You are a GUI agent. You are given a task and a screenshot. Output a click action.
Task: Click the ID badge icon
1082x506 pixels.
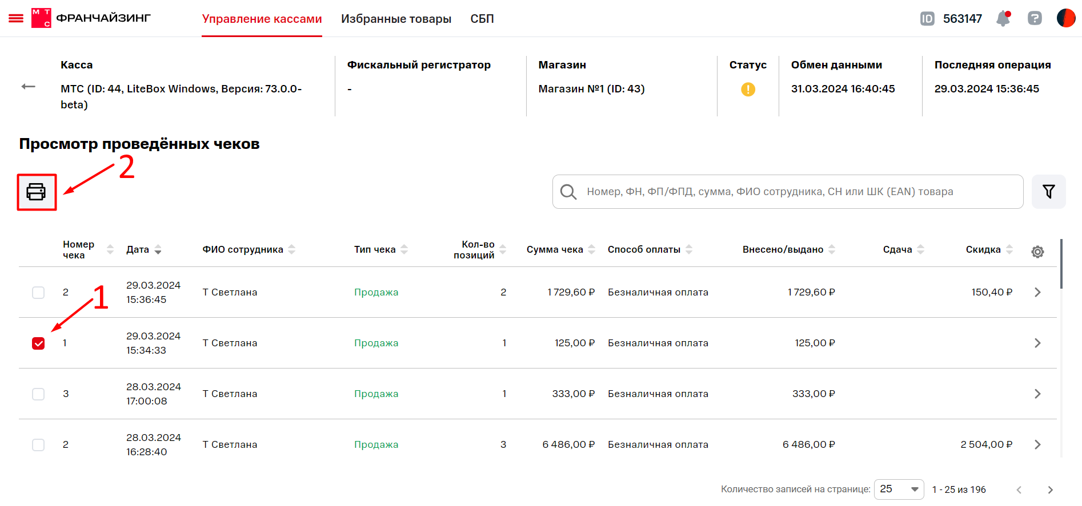(x=927, y=19)
